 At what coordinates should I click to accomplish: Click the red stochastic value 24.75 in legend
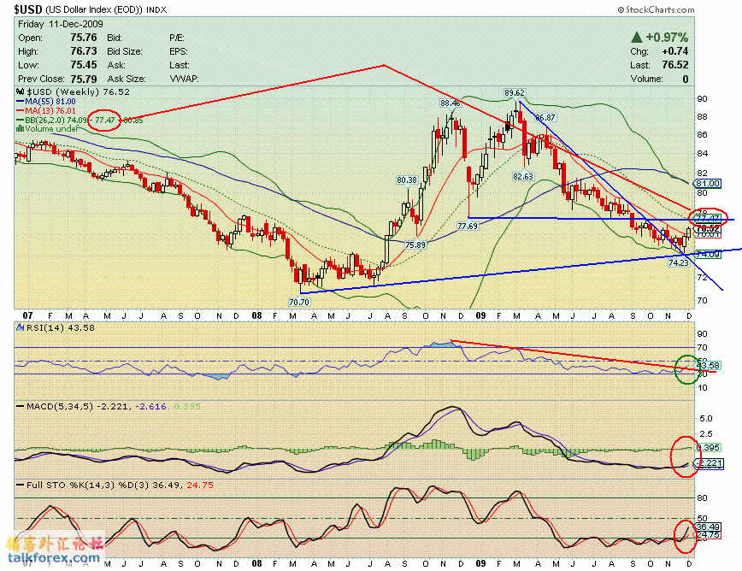coord(200,485)
